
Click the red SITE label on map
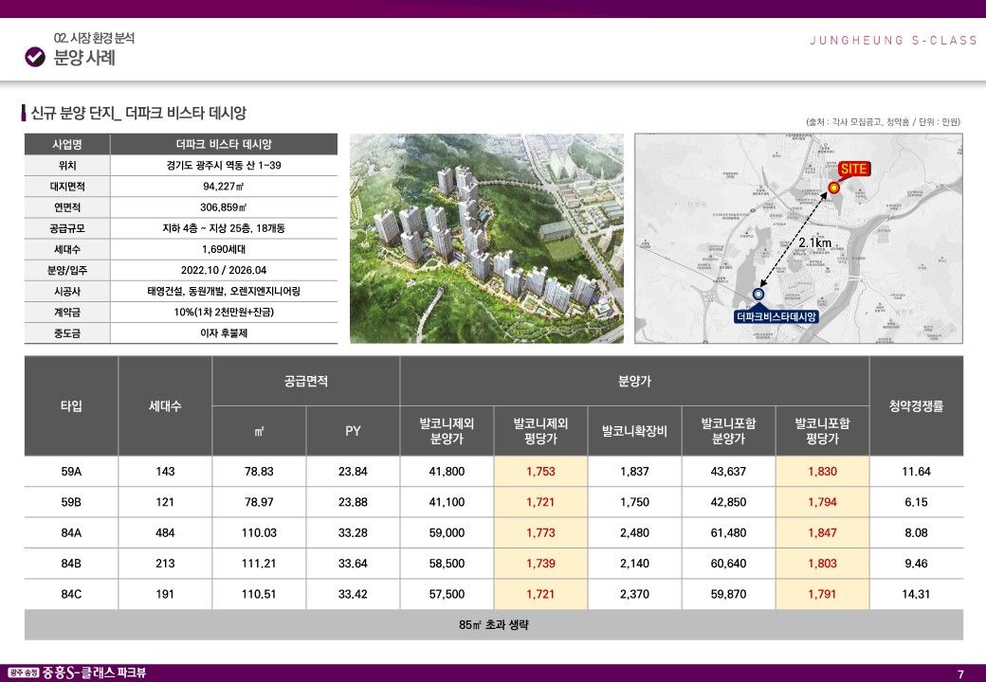tap(853, 169)
